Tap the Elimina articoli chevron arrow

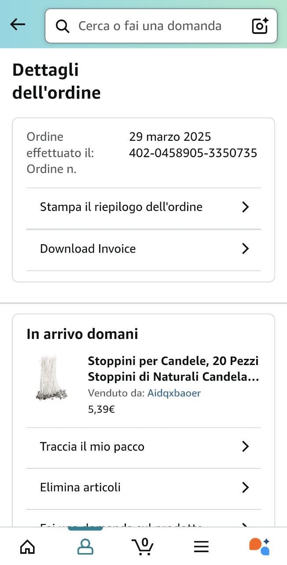point(246,487)
